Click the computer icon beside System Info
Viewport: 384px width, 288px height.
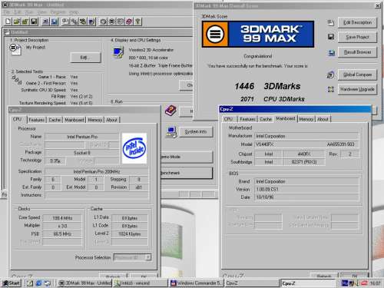click(171, 132)
